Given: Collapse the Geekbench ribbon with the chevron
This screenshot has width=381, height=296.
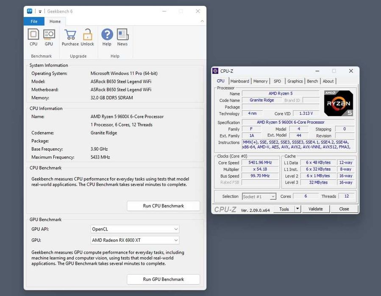Looking at the screenshot, I should click(202, 21).
